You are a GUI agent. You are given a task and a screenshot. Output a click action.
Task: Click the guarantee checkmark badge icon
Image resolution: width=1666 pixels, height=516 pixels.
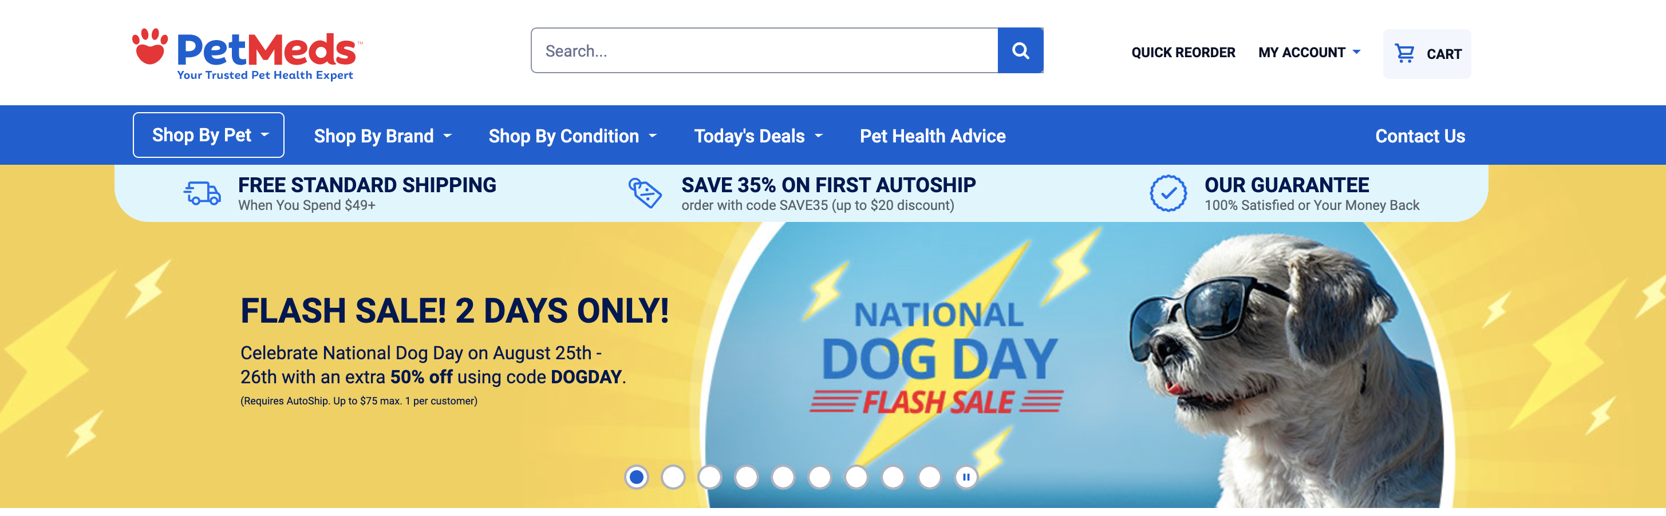pos(1167,193)
